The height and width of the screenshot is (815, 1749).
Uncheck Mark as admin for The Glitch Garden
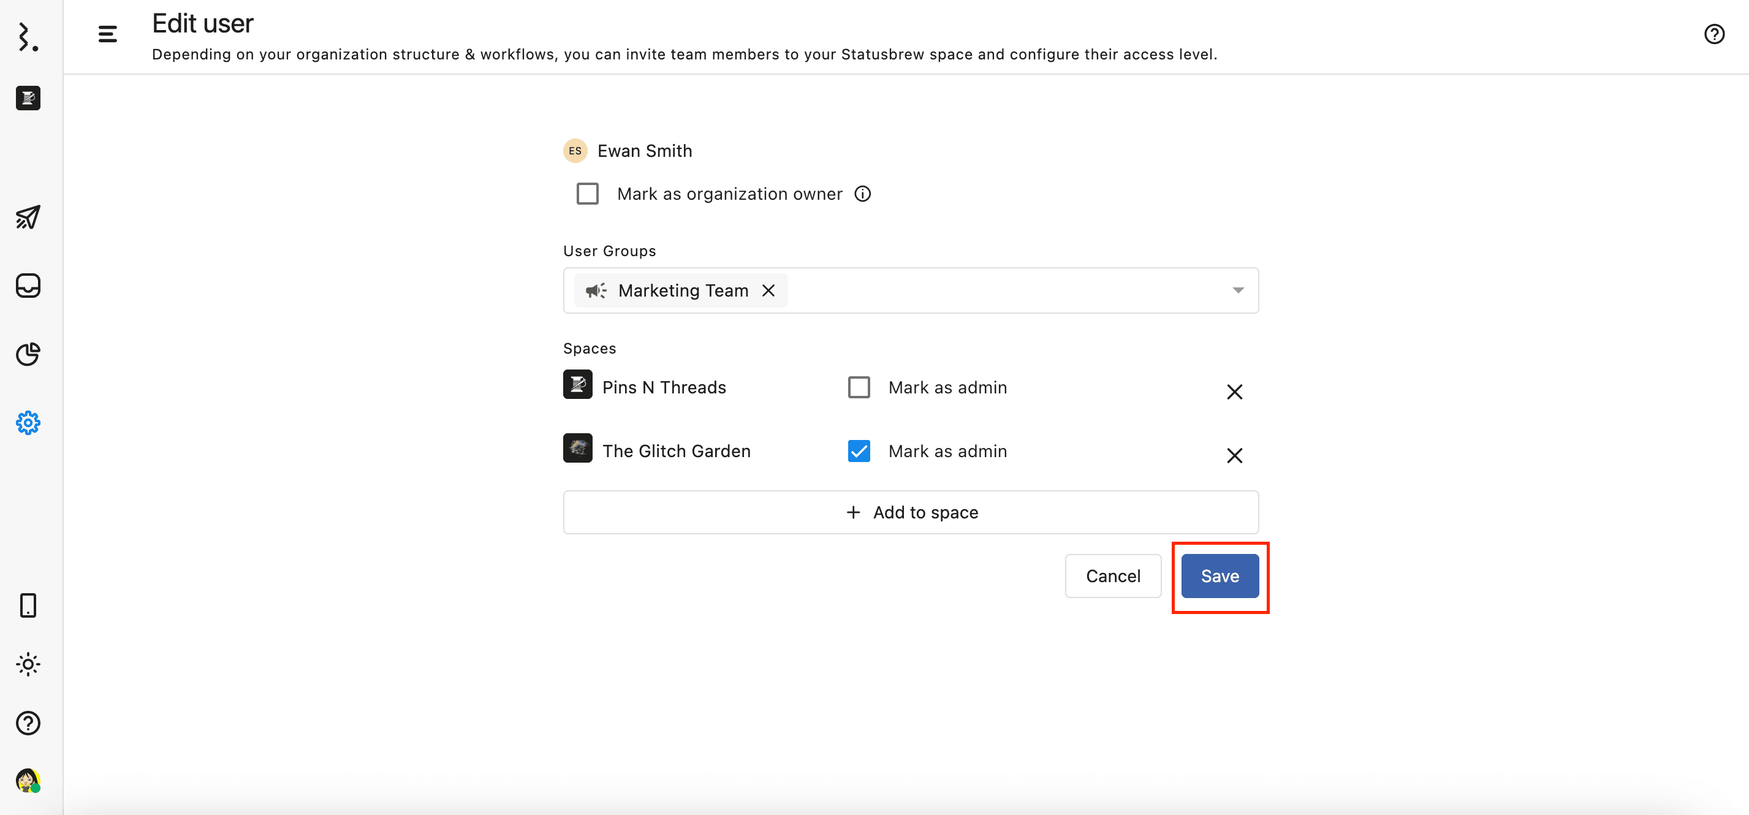coord(859,452)
